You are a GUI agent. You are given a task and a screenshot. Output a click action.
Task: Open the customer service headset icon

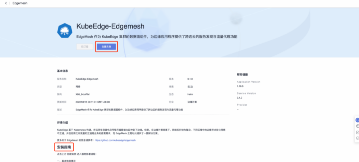click(357, 120)
